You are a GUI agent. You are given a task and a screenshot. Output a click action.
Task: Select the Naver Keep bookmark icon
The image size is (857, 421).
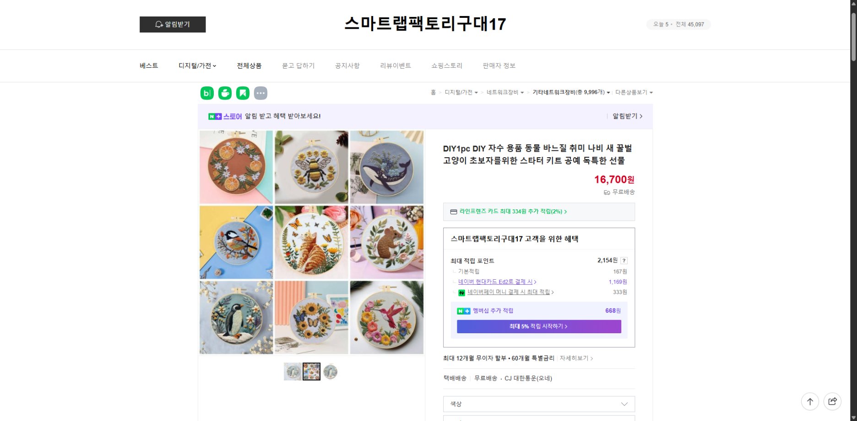coord(243,92)
